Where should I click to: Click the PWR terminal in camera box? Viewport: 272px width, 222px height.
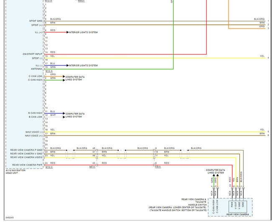click(232, 205)
